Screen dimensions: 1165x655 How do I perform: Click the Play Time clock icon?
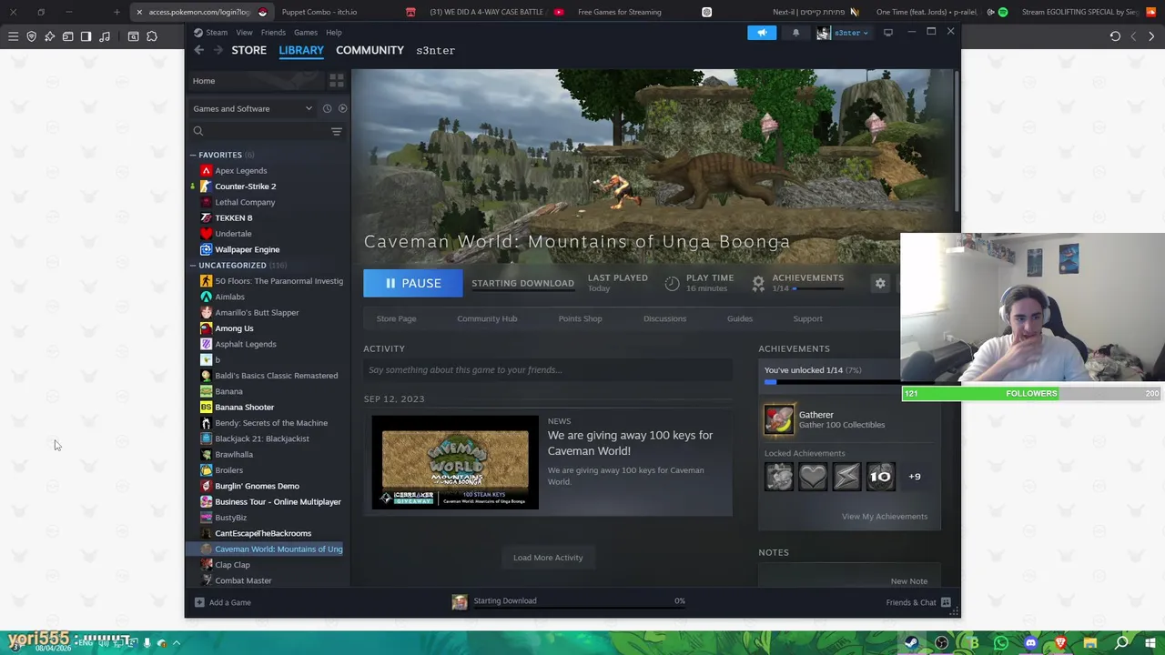tap(672, 283)
